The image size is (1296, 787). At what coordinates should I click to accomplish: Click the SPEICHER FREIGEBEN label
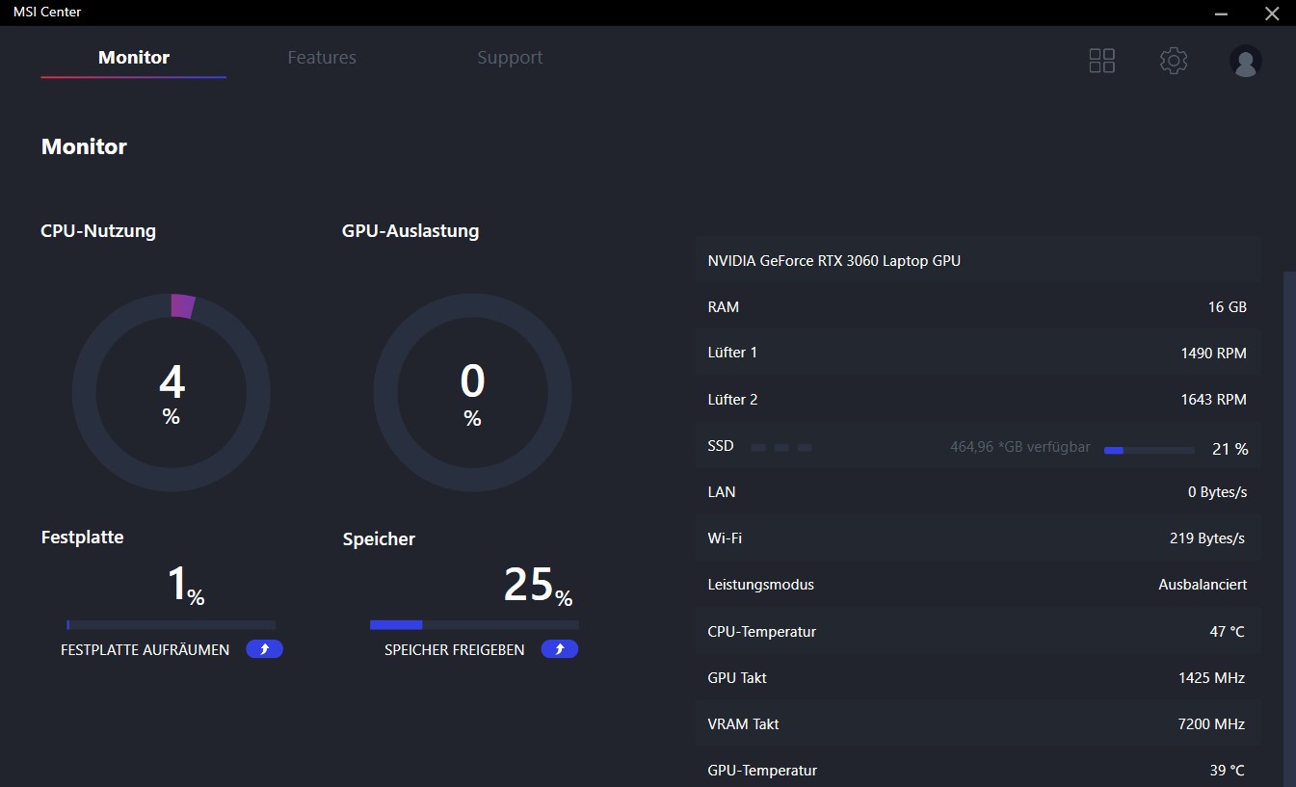455,650
